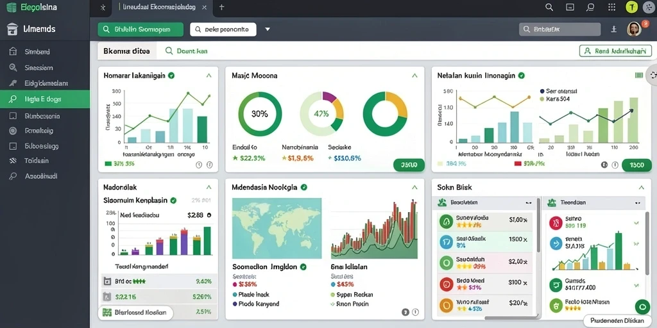
Task: Open the apps grid icon in top bar
Action: pos(611,7)
